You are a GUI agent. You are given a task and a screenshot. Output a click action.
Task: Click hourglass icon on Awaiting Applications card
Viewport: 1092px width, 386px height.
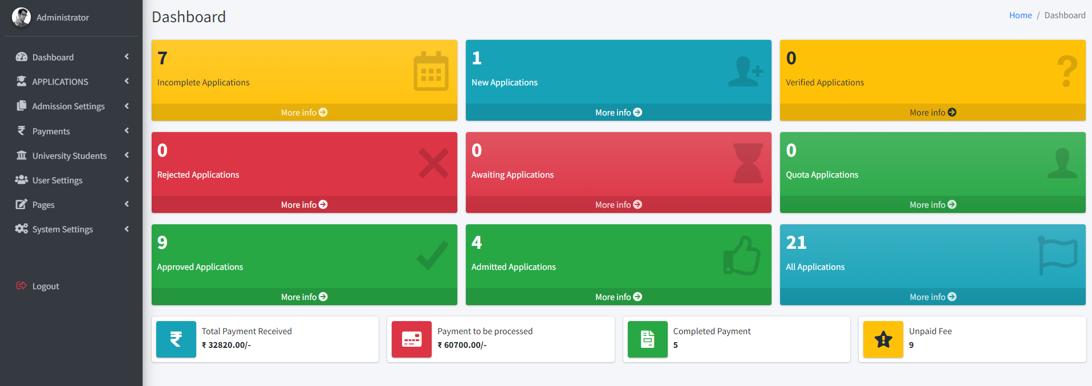748,163
